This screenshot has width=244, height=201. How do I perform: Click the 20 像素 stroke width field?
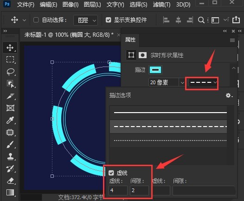164,82
